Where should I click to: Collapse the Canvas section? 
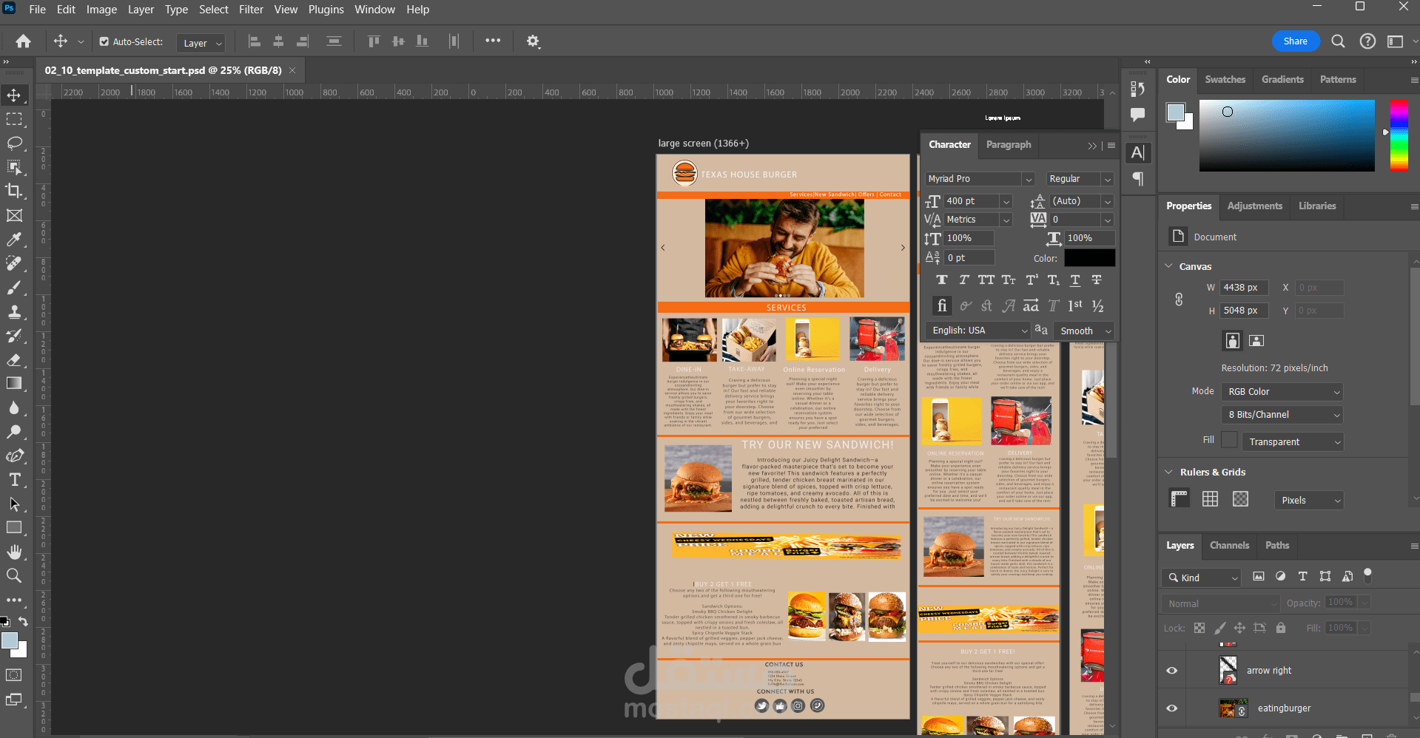click(x=1168, y=266)
